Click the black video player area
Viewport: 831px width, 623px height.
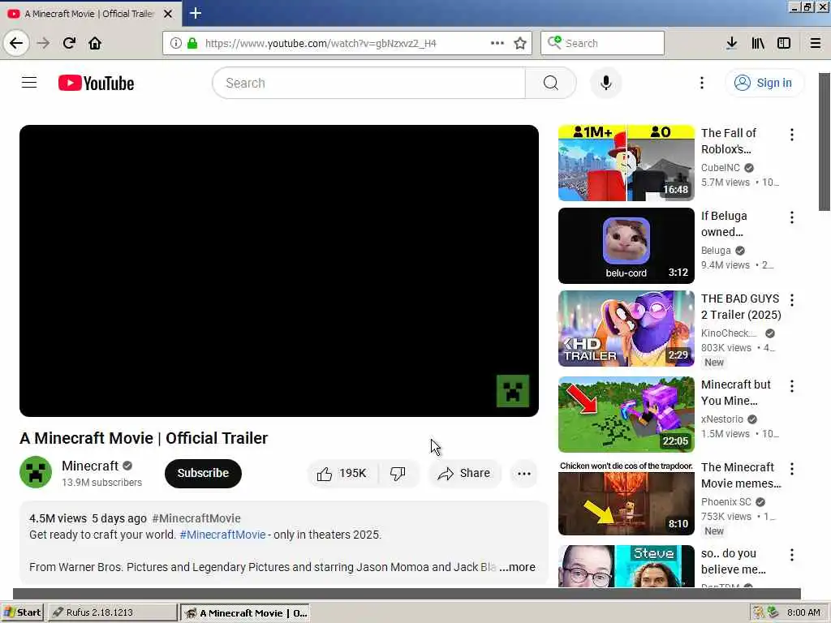pos(279,271)
